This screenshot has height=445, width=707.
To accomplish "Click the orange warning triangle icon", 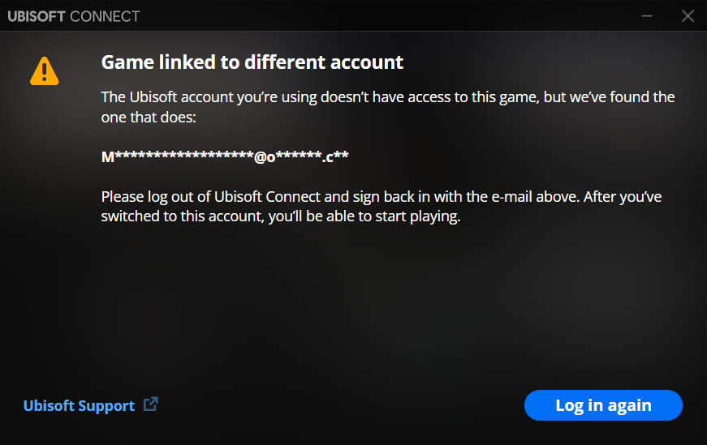I will pos(43,71).
